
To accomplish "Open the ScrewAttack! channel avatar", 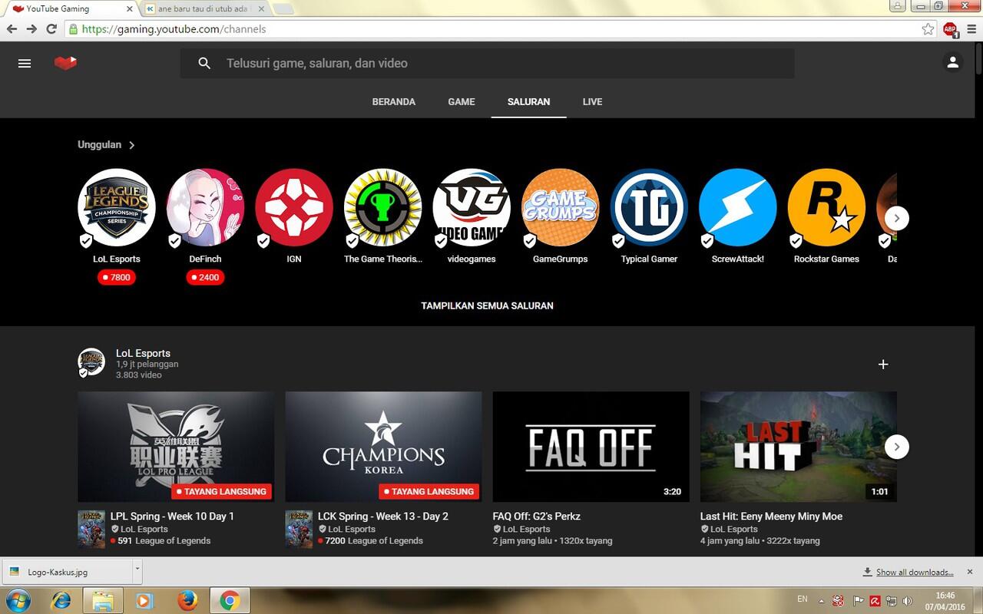I will (x=738, y=207).
